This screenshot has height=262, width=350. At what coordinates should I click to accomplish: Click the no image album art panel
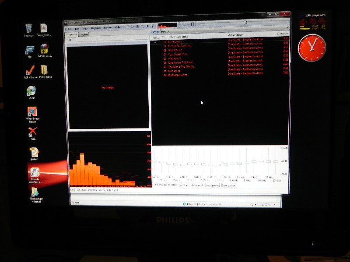tap(108, 87)
